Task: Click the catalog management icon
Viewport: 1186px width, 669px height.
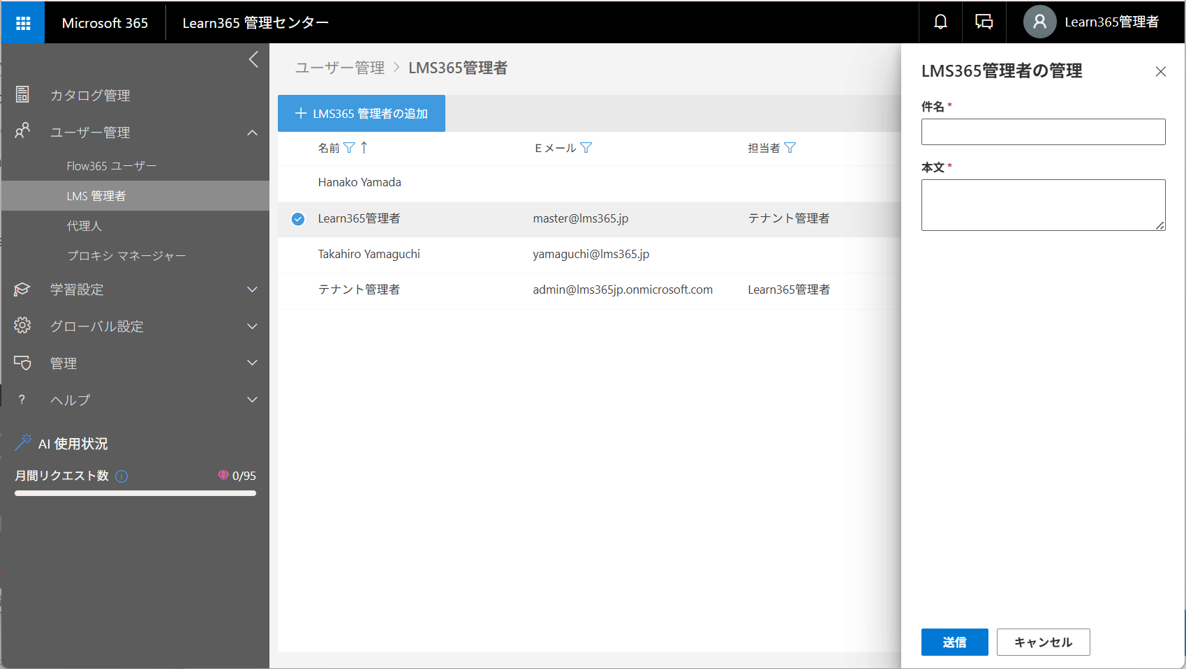Action: pos(22,94)
